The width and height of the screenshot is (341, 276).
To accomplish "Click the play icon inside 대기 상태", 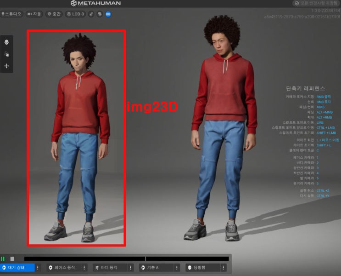I will tap(4, 268).
